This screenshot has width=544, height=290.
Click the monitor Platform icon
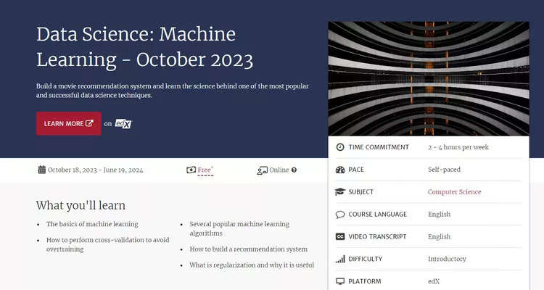[340, 281]
